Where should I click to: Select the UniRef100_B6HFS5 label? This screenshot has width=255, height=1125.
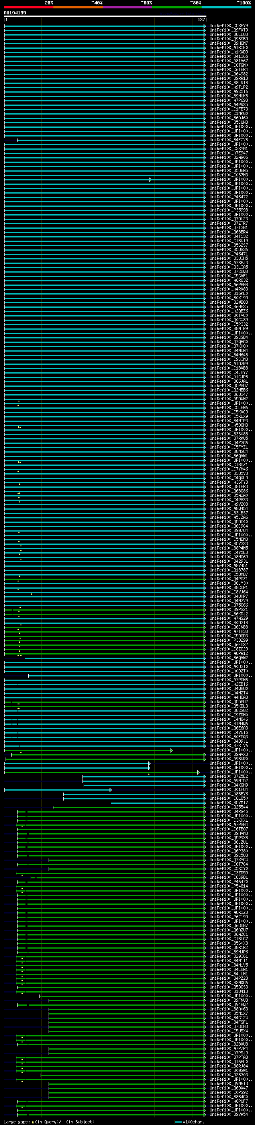pos(229,306)
